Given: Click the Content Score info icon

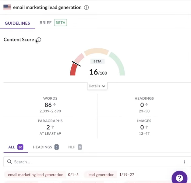Looking at the screenshot, I should [39, 40].
